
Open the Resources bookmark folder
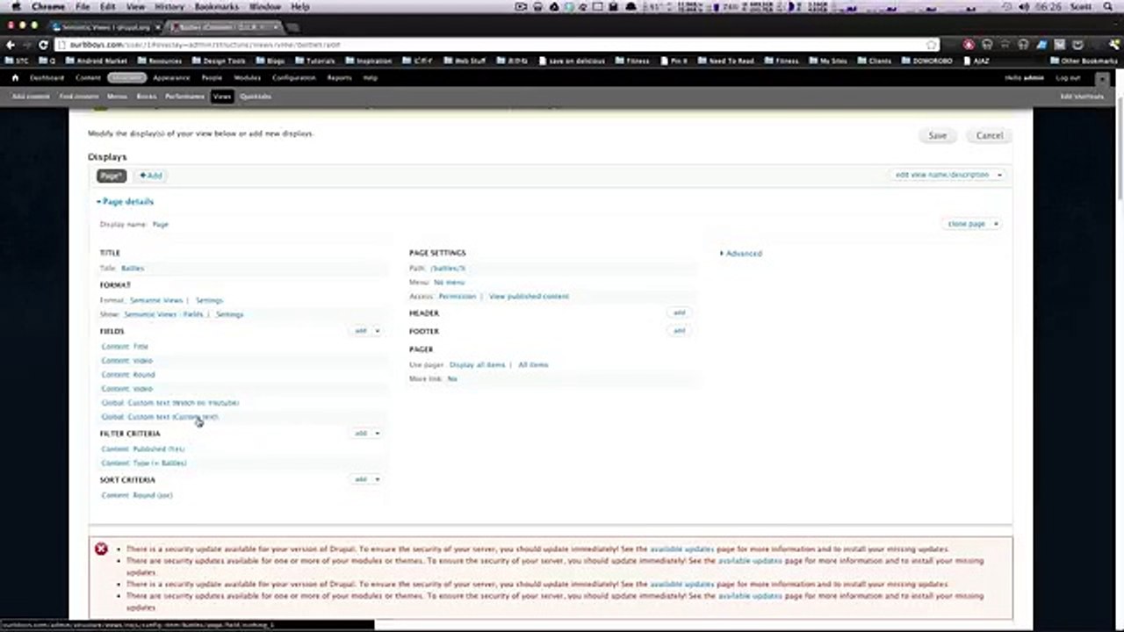(160, 61)
